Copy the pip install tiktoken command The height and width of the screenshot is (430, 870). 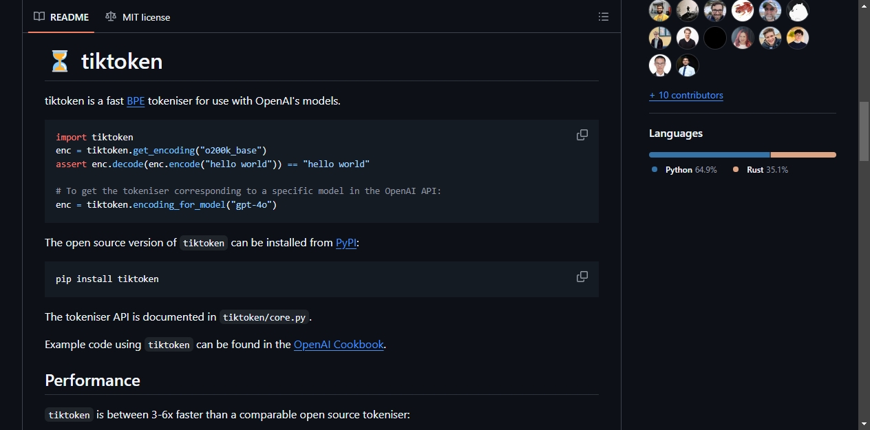tap(582, 277)
